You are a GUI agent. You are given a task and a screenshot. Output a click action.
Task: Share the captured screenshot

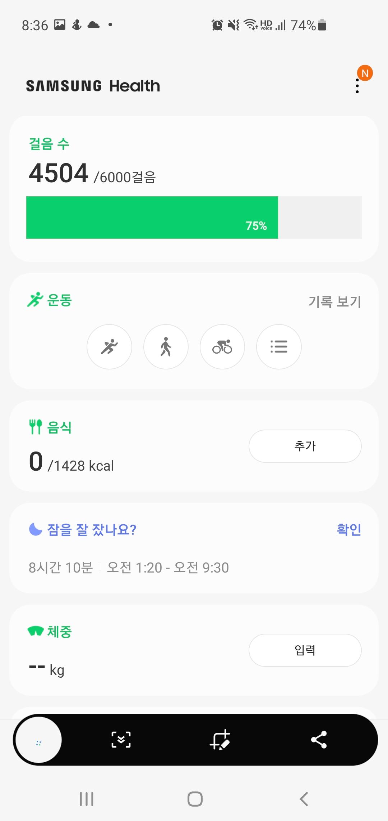319,740
